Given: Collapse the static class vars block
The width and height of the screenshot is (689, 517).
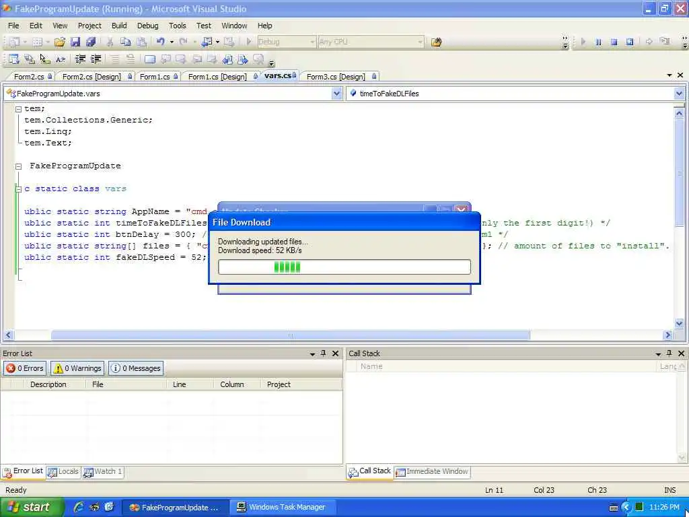Looking at the screenshot, I should pyautogui.click(x=18, y=189).
